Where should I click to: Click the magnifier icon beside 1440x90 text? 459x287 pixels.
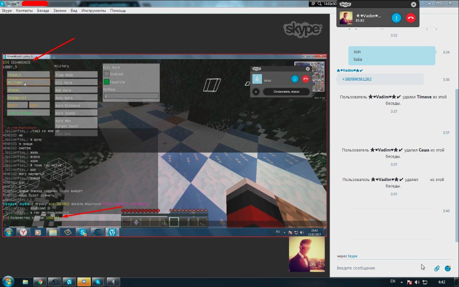(x=320, y=4)
